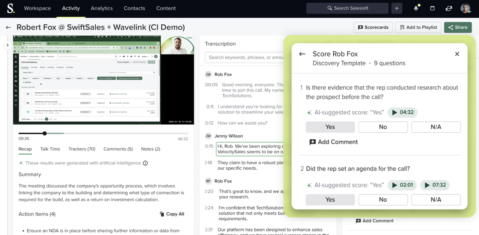Click the Salesloft logo icon
Viewport: 479px width, 235px height.
(x=10, y=8)
